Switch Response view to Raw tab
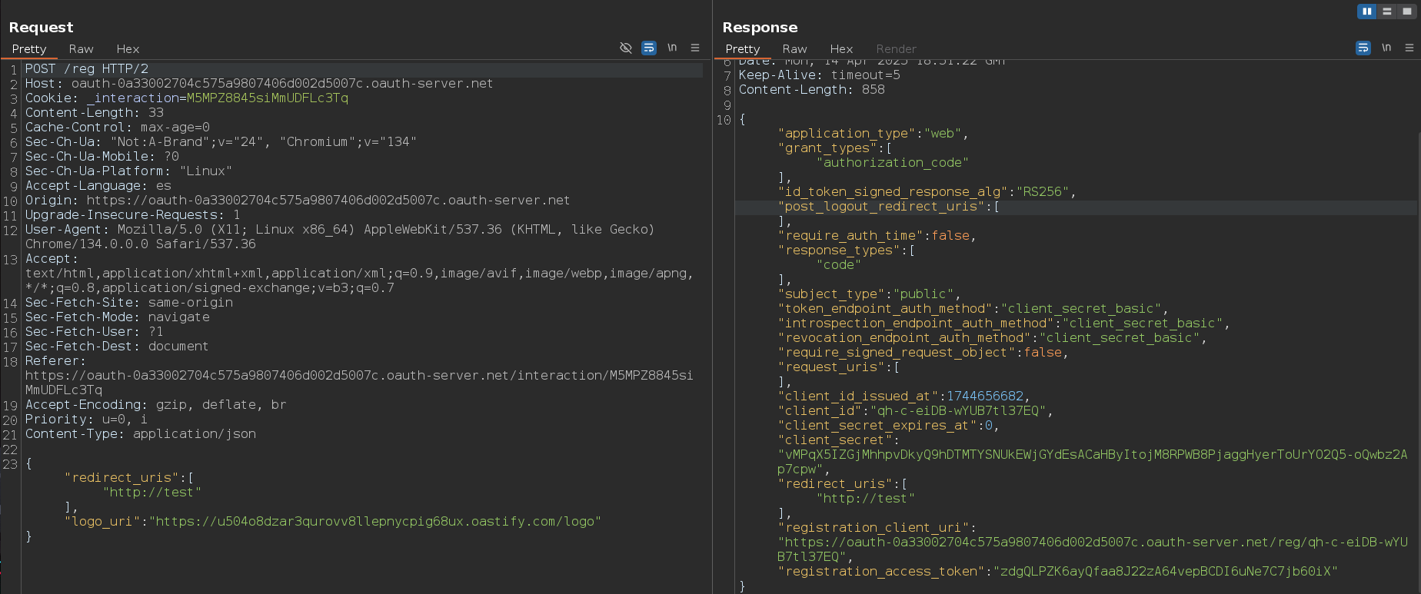The width and height of the screenshot is (1421, 594). click(794, 48)
